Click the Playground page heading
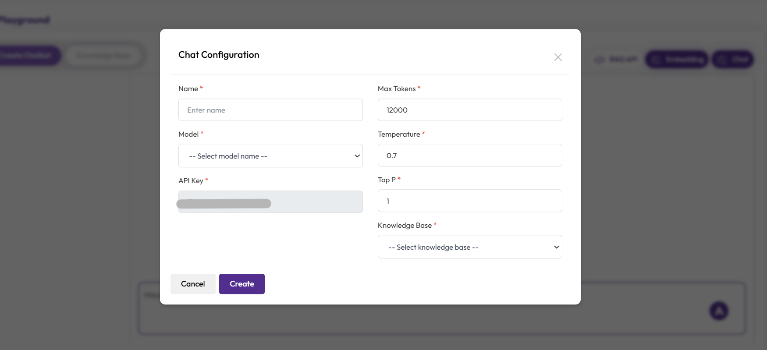The width and height of the screenshot is (767, 350). click(x=25, y=20)
